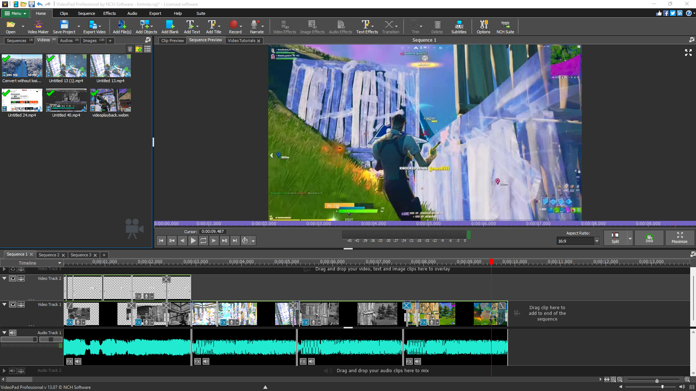The image size is (696, 391).
Task: Open the Video Effects panel
Action: click(284, 26)
